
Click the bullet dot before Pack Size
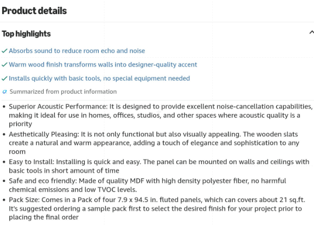tap(4, 200)
